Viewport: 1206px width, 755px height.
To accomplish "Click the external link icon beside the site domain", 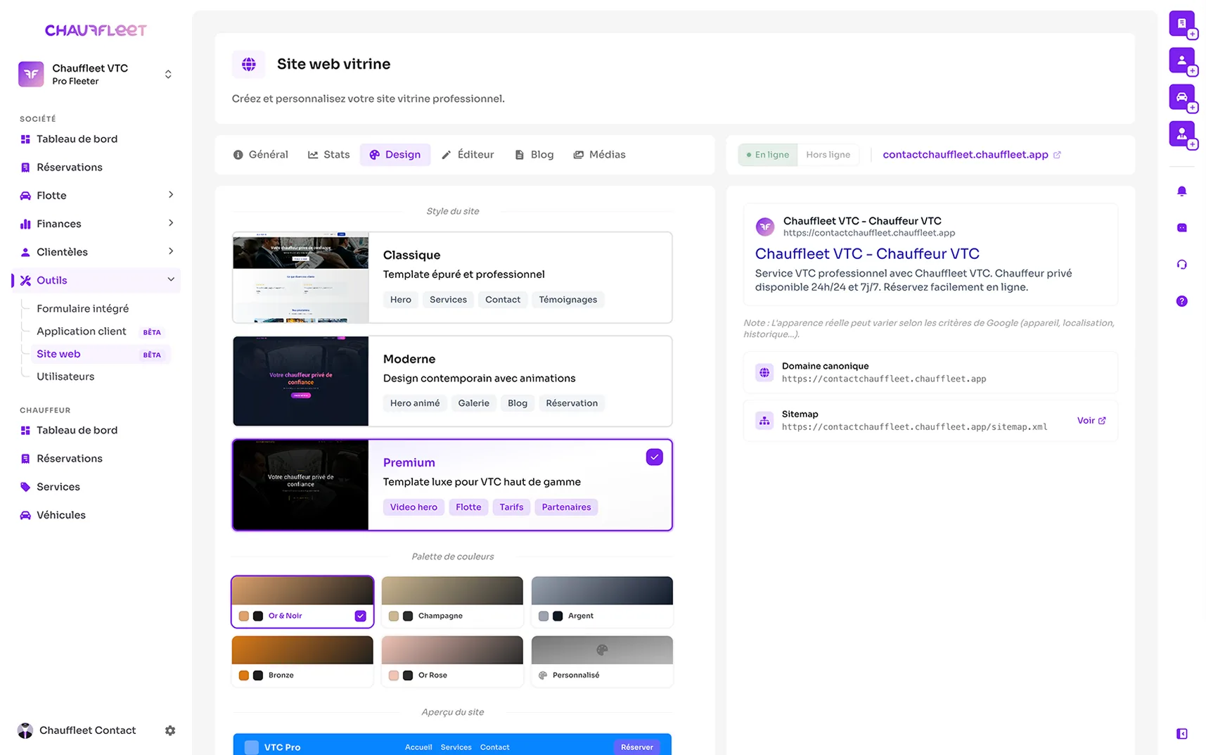I will [1057, 155].
